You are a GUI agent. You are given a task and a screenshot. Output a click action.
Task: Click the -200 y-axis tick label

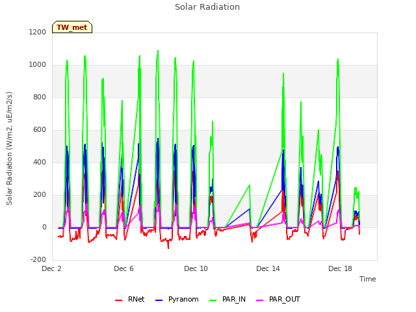click(38, 259)
